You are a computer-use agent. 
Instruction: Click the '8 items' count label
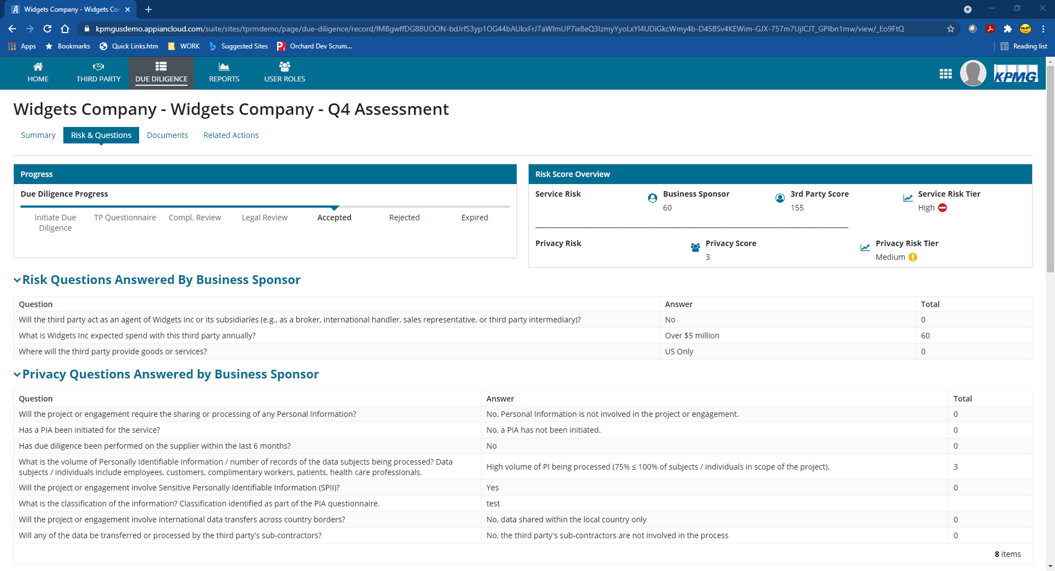1007,554
